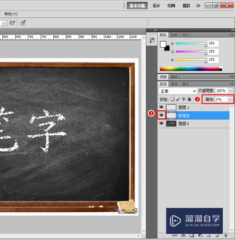Open the layer style fx menu
The image size is (236, 240).
point(183,235)
